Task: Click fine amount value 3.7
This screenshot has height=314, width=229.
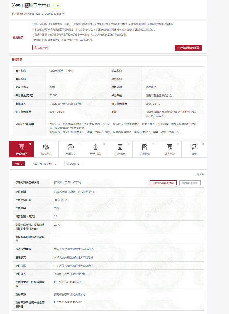Action: coord(55,216)
